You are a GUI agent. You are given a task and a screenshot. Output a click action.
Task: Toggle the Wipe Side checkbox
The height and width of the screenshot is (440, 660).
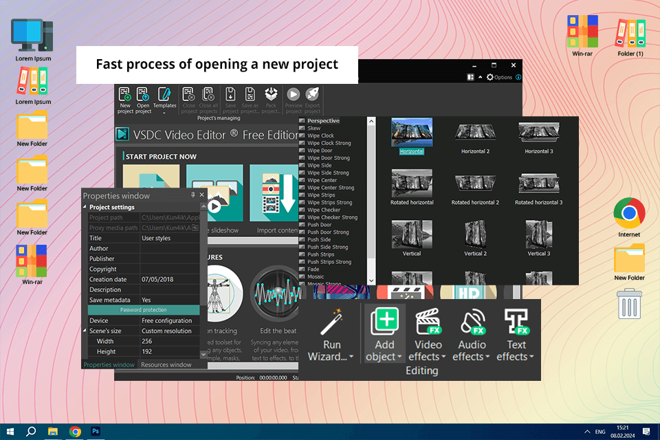302,165
